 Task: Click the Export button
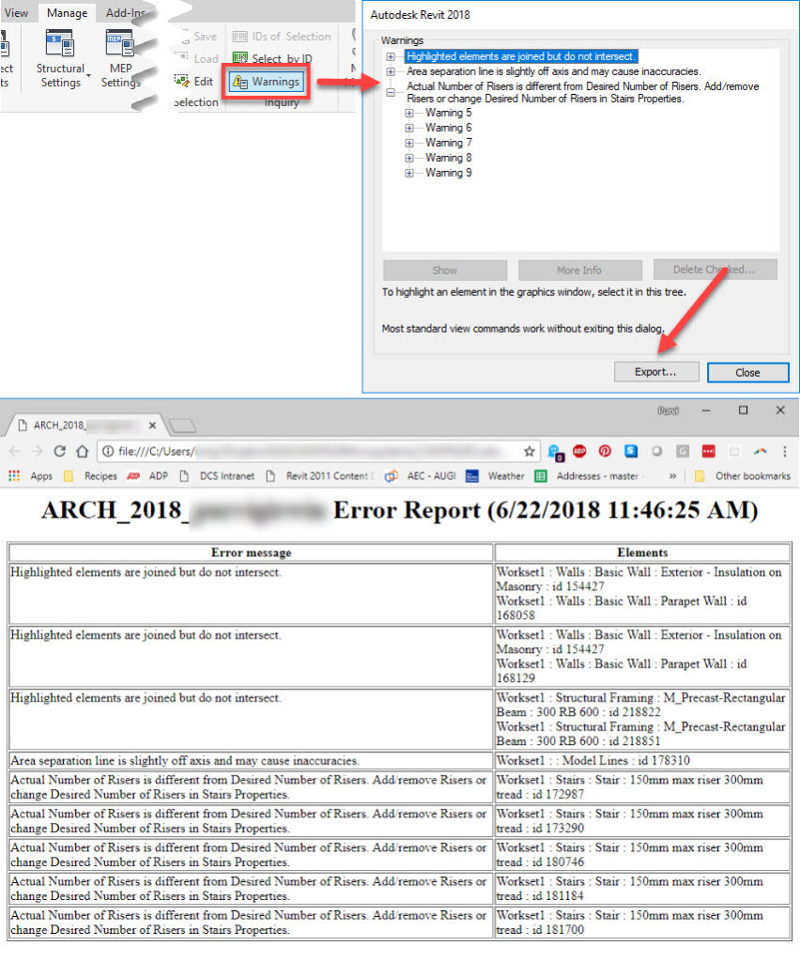tap(656, 372)
